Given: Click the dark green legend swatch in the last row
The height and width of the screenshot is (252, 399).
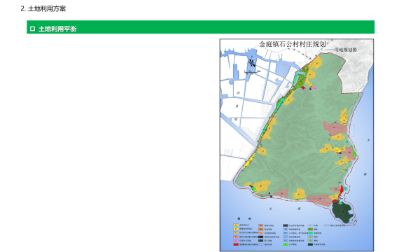Looking at the screenshot, I should tap(310, 244).
